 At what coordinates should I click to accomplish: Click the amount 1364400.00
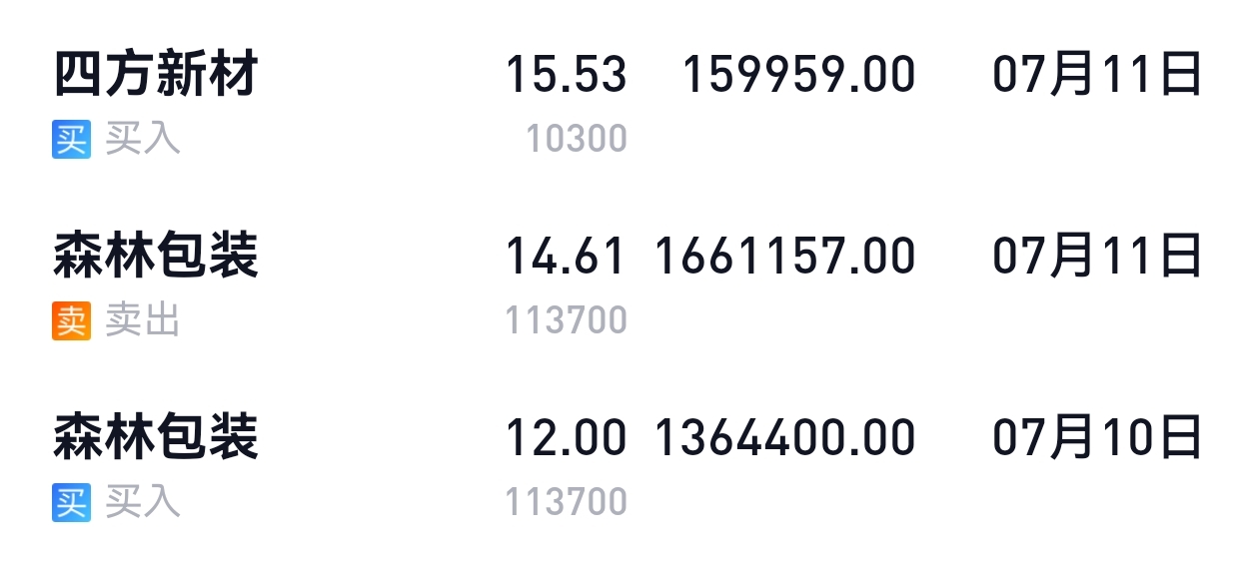tap(784, 439)
